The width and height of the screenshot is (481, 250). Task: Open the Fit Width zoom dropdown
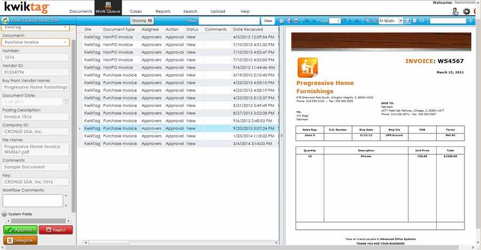401,21
